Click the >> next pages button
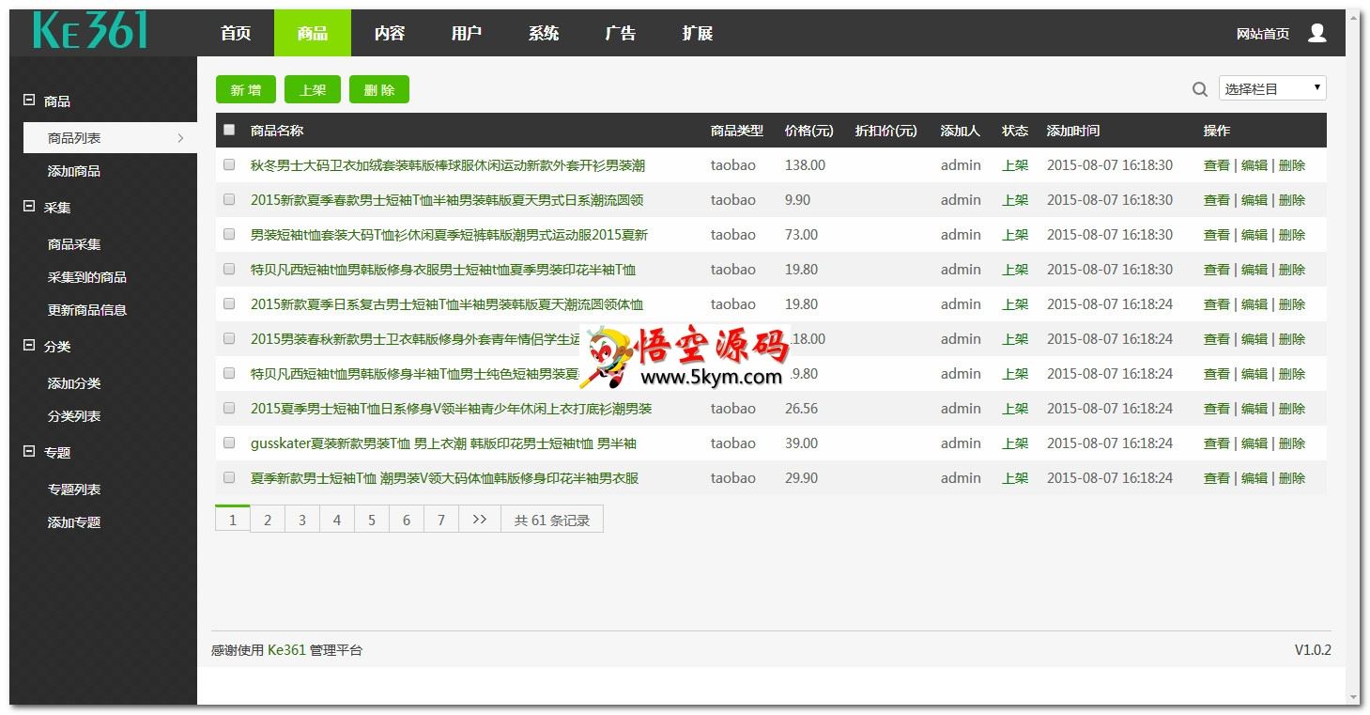The image size is (1370, 715). pyautogui.click(x=480, y=520)
